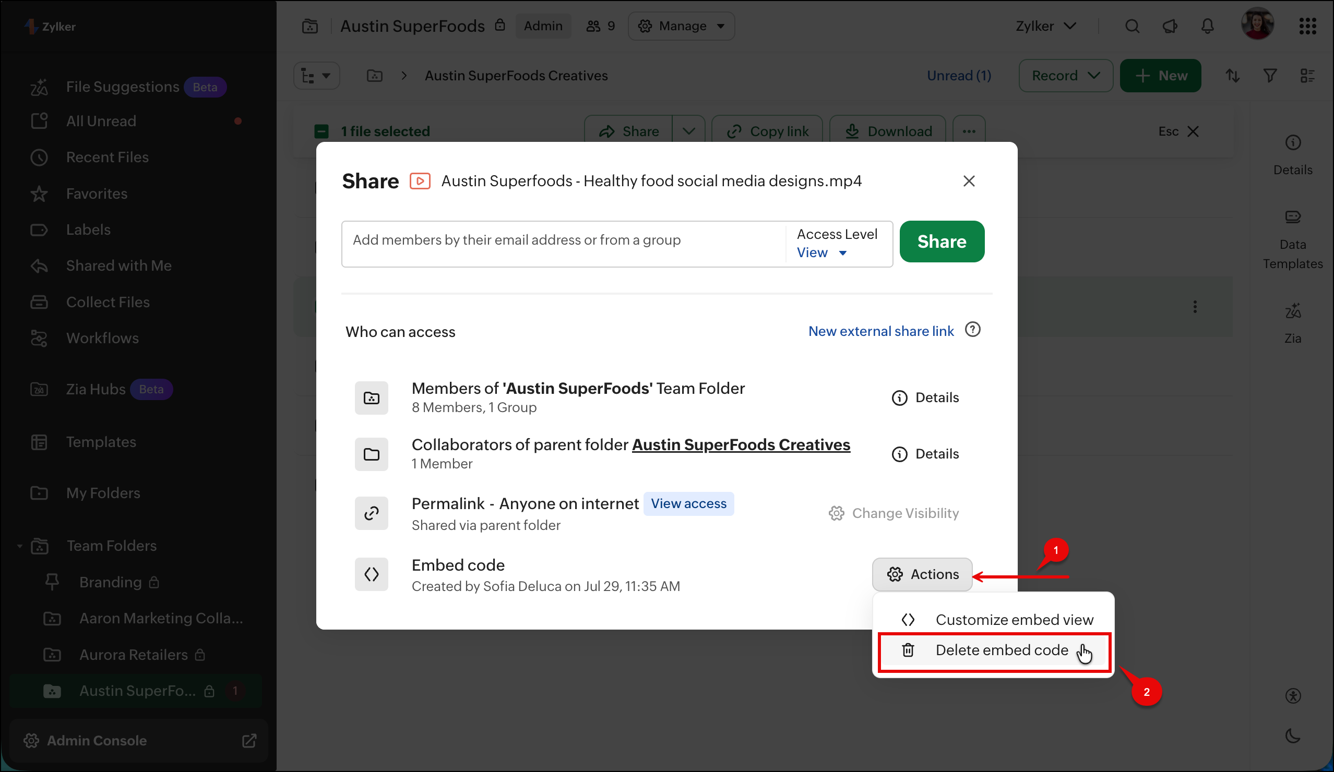
Task: Open the Record dropdown
Action: (x=1066, y=76)
